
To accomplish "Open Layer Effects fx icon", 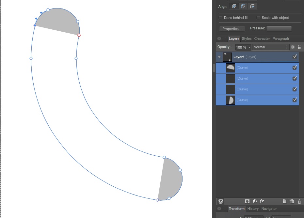I will click(x=262, y=201).
